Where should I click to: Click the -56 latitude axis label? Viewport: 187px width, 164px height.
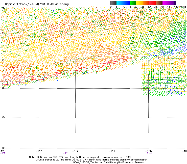[x=2, y=88]
